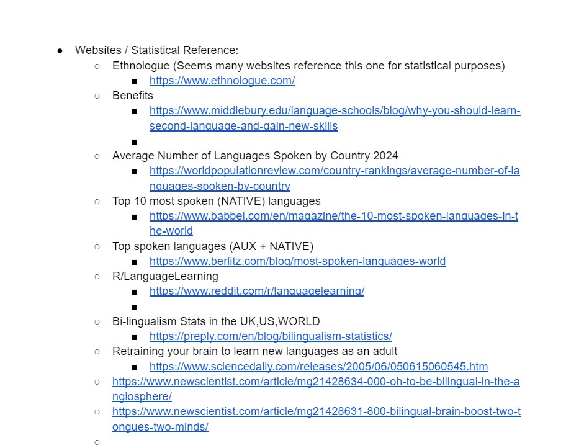
Task: Open the preply.com bilingualism-statistics link
Action: [x=271, y=336]
